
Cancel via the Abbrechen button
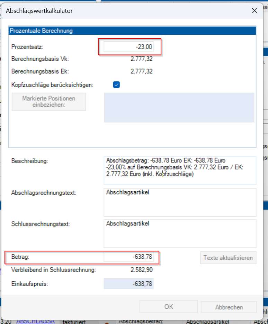click(229, 307)
